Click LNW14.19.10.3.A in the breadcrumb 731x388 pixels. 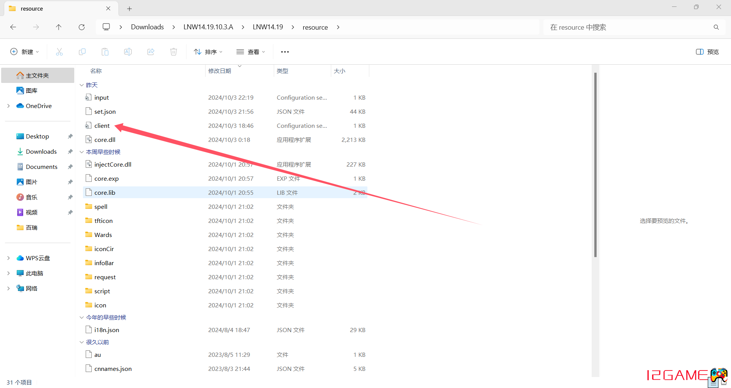pos(208,27)
